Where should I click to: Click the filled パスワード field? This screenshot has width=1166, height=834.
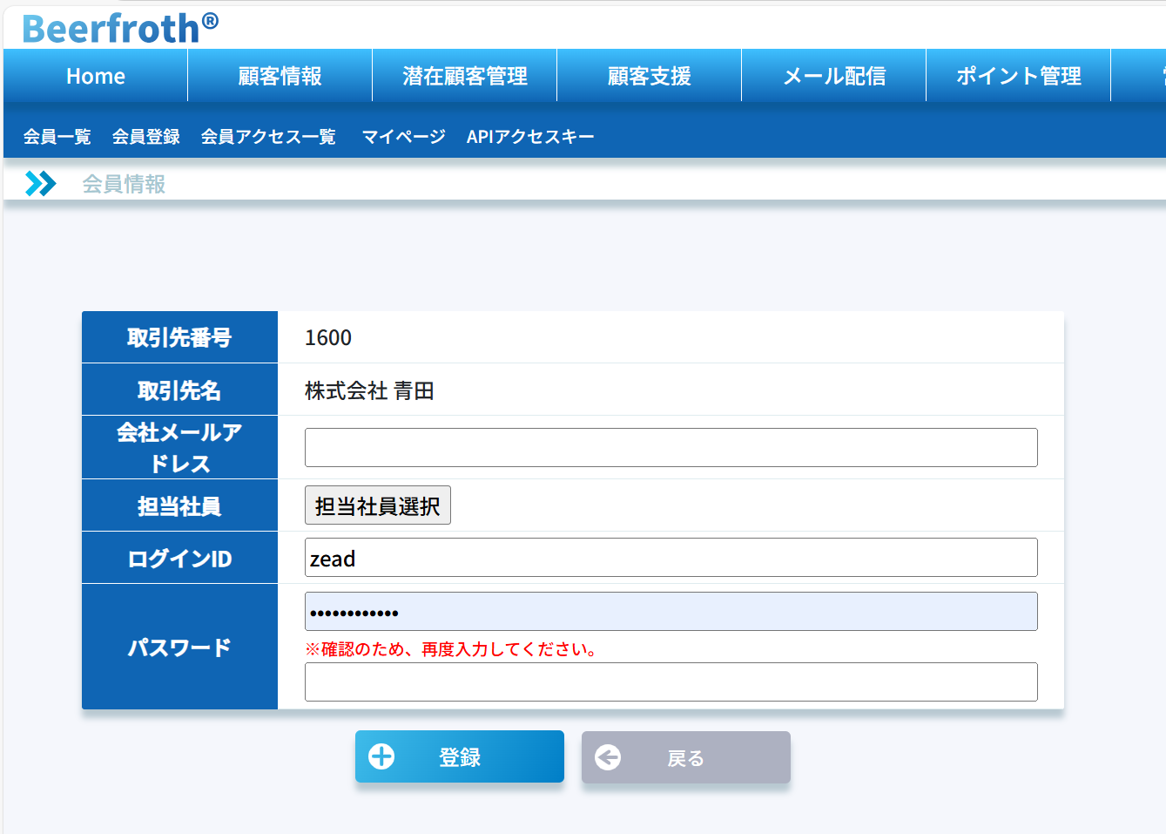tap(671, 612)
